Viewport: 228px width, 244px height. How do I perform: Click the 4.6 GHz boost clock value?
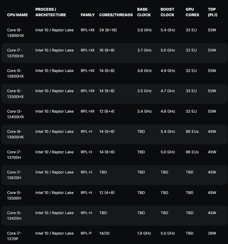(168, 111)
